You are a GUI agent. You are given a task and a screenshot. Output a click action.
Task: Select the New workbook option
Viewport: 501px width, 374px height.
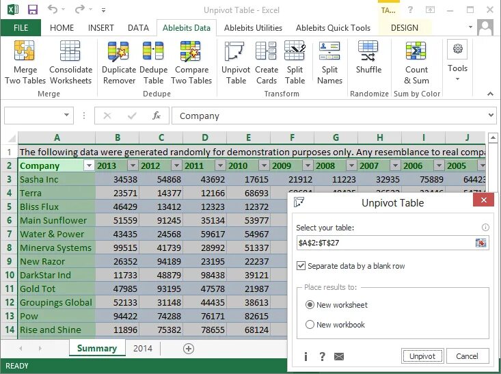310,325
